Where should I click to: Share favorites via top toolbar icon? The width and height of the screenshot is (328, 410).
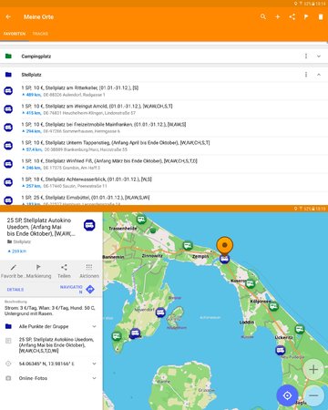(x=292, y=17)
